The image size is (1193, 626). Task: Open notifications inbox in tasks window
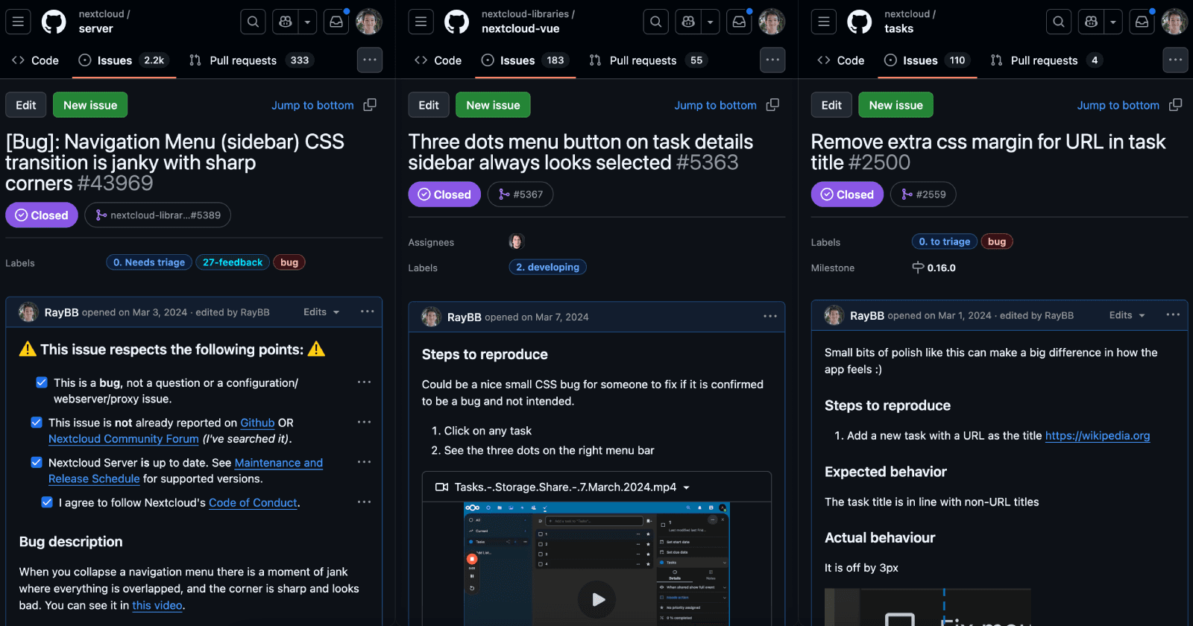[1142, 22]
